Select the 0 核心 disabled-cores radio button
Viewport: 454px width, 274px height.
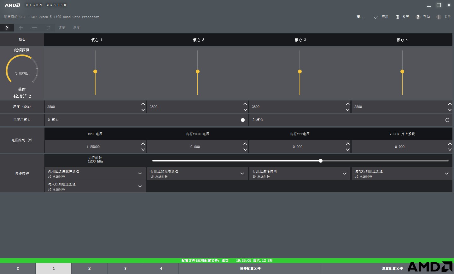[243, 120]
